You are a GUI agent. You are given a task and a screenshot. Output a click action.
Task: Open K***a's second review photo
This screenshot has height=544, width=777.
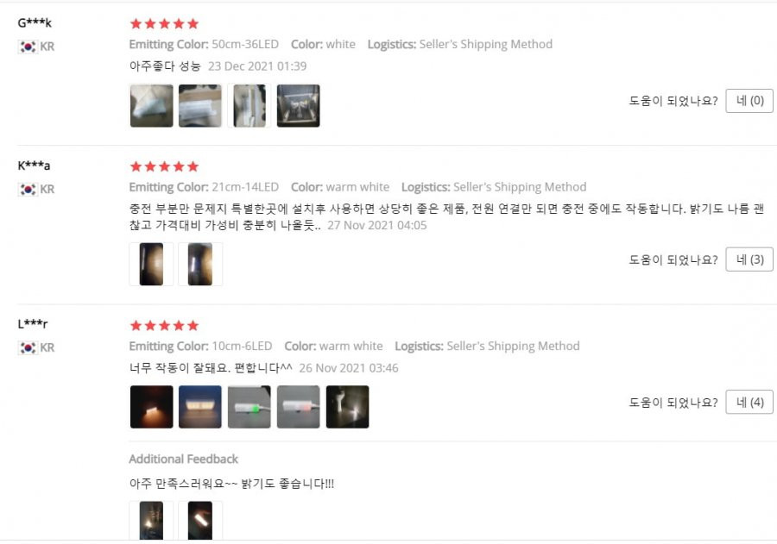point(200,265)
